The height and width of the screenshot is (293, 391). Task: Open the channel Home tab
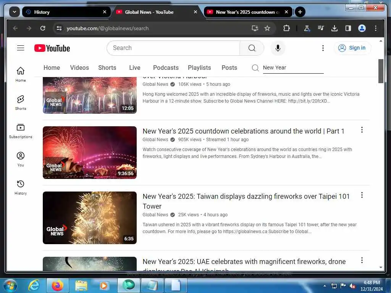pyautogui.click(x=52, y=68)
